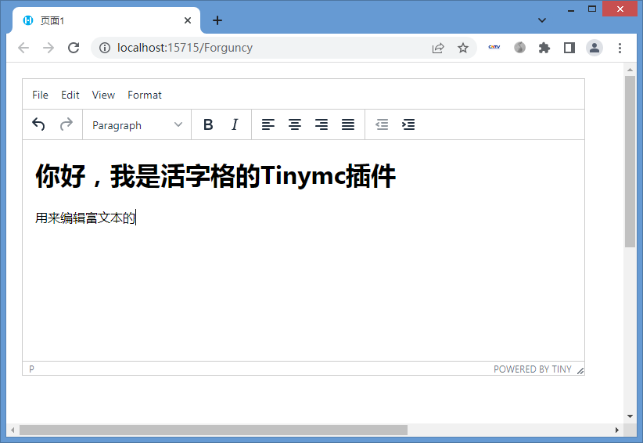Share this page icon
643x443 pixels.
coord(438,48)
